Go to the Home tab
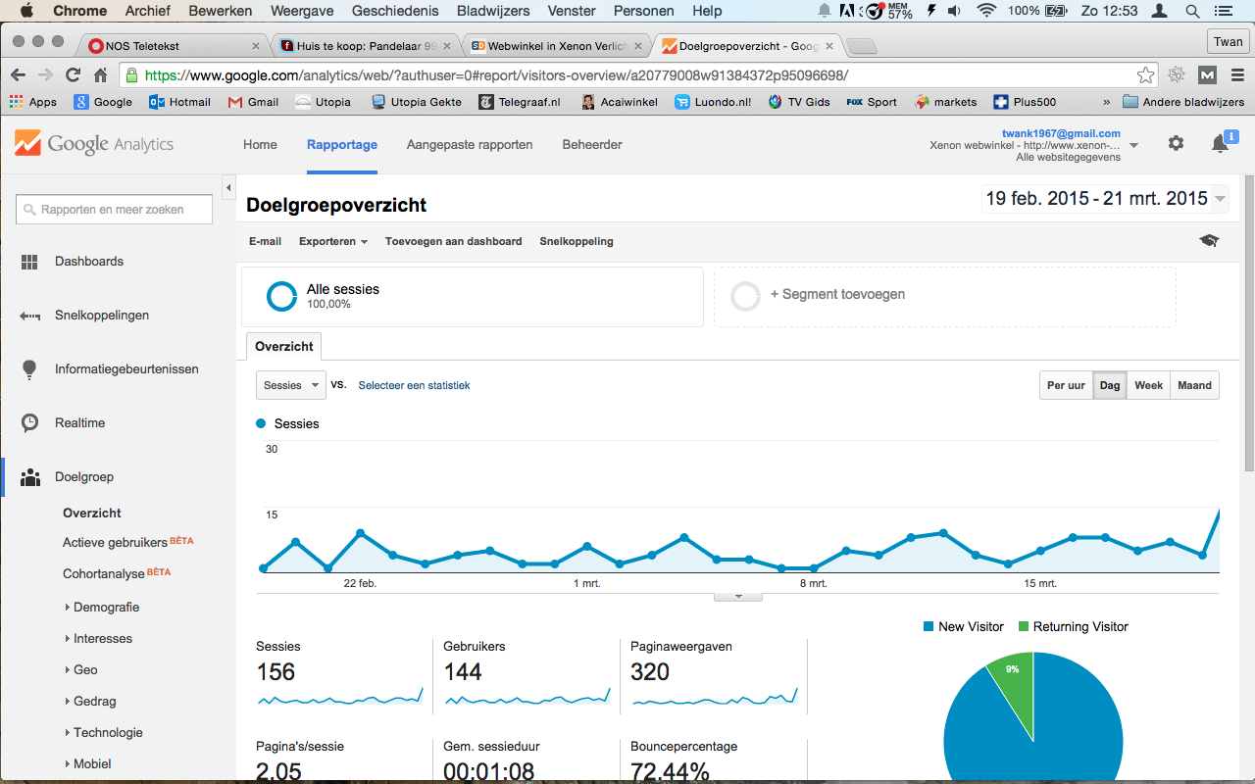This screenshot has height=784, width=1255. (260, 144)
